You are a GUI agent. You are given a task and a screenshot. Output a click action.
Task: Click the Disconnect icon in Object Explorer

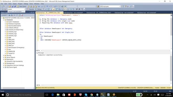point(12,15)
